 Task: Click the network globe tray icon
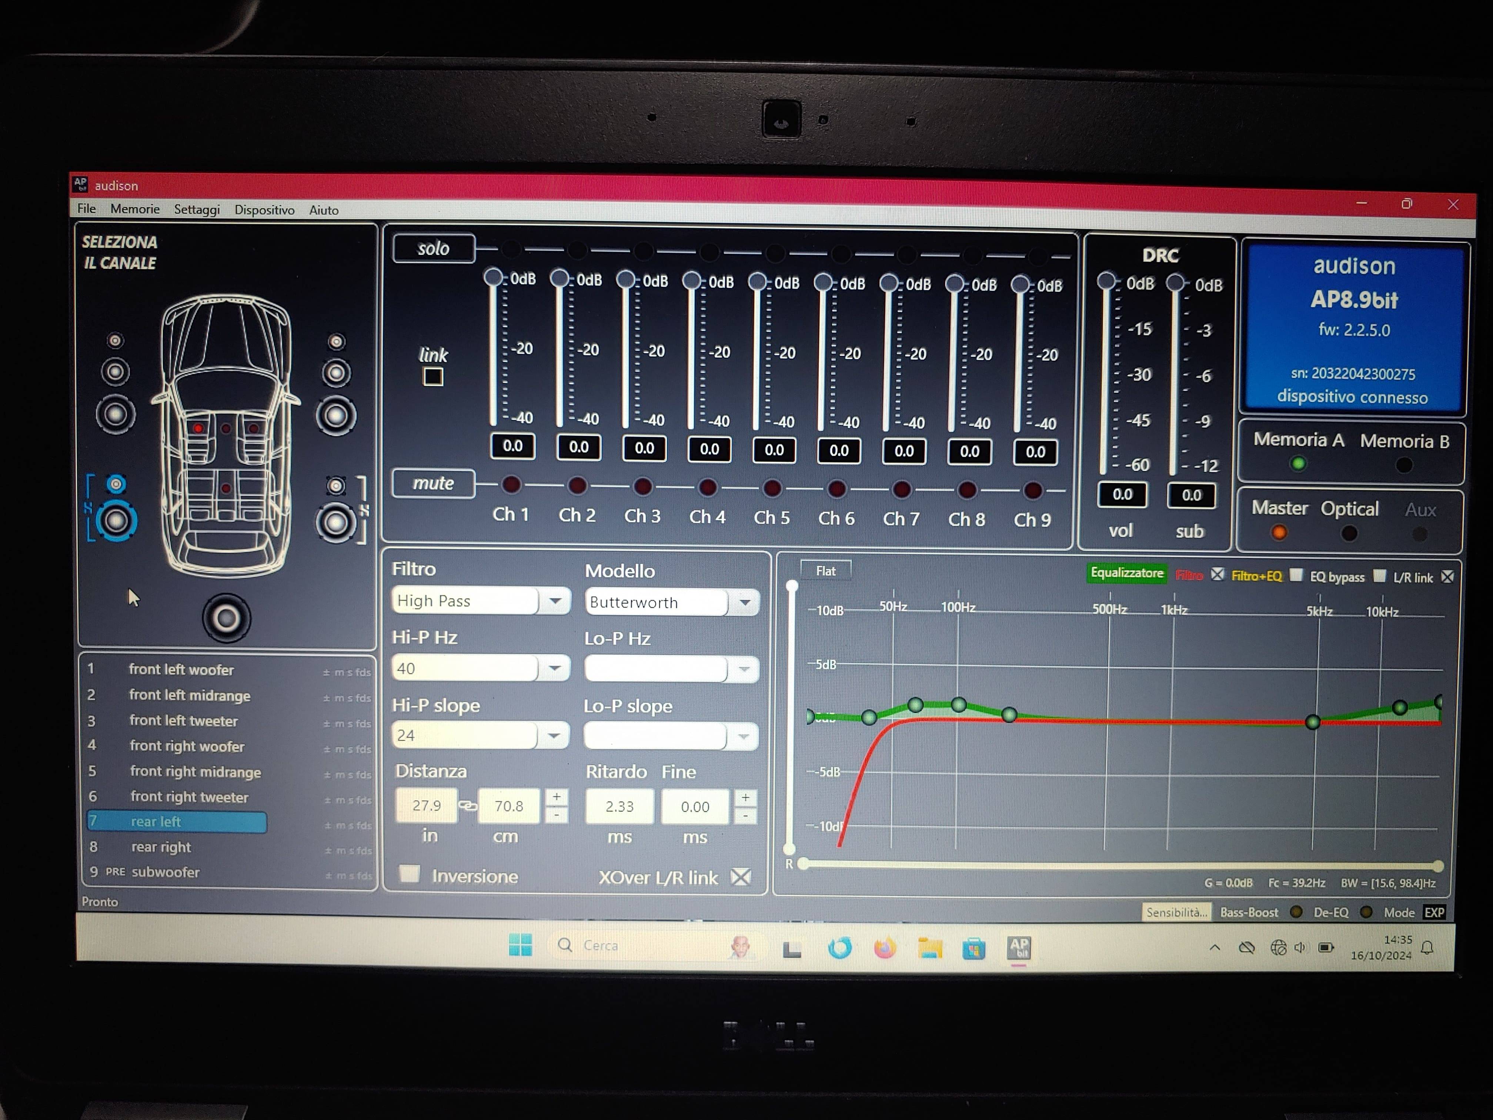(1278, 948)
